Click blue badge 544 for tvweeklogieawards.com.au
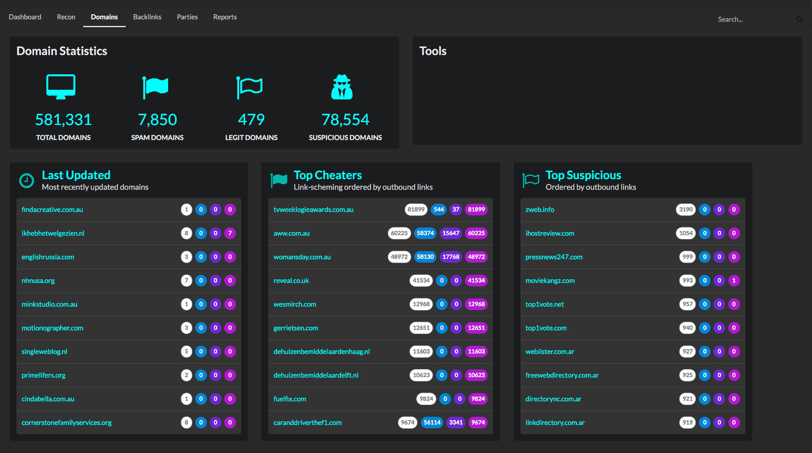Screen dimensions: 812x453 coord(438,210)
